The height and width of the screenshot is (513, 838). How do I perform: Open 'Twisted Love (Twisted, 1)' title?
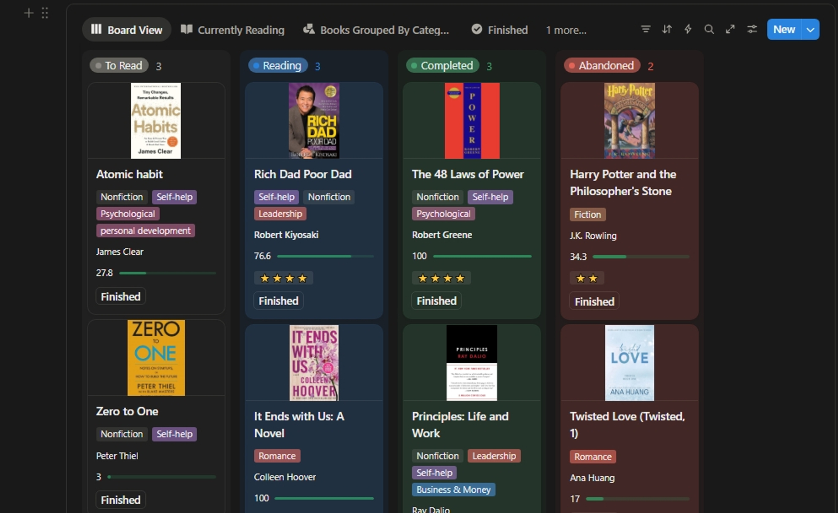pos(627,425)
